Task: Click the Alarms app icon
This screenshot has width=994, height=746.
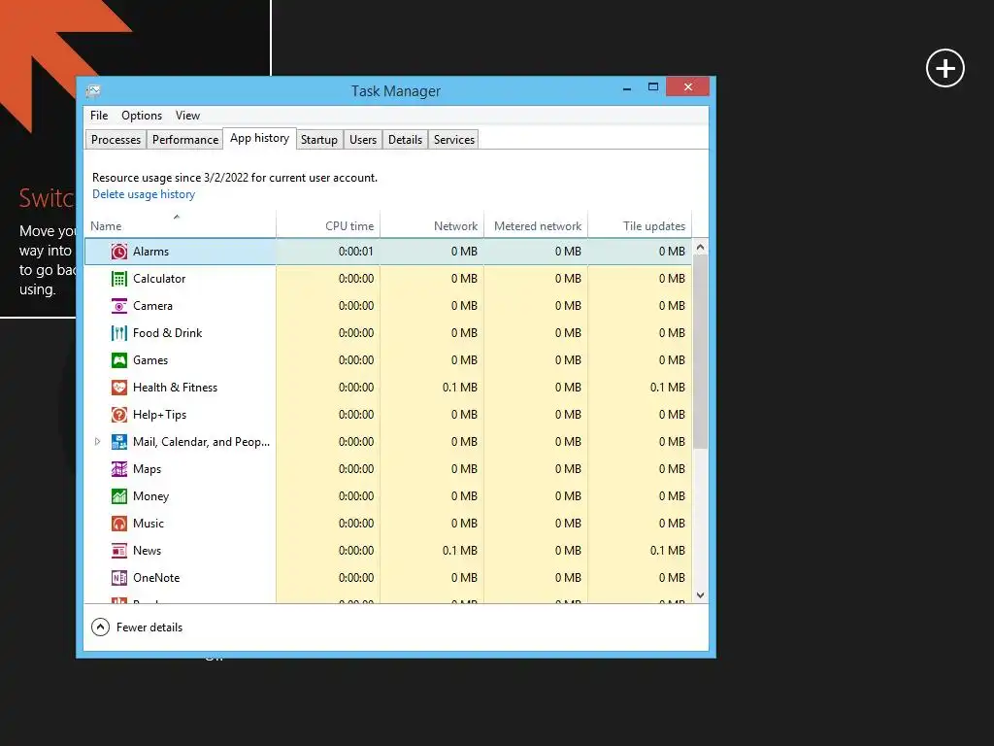Action: (119, 252)
